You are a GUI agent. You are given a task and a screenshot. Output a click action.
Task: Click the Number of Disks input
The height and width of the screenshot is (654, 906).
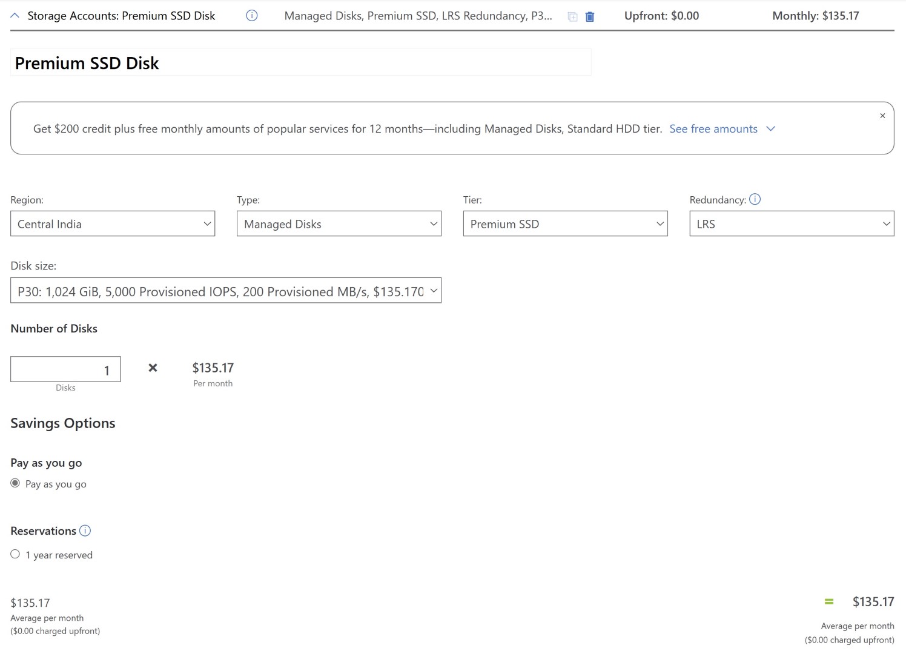coord(65,369)
